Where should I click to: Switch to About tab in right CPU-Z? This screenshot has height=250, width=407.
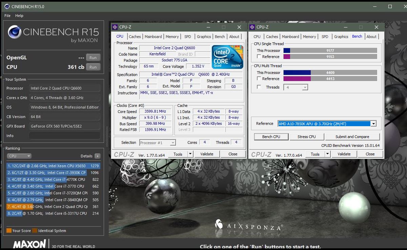[x=371, y=37]
